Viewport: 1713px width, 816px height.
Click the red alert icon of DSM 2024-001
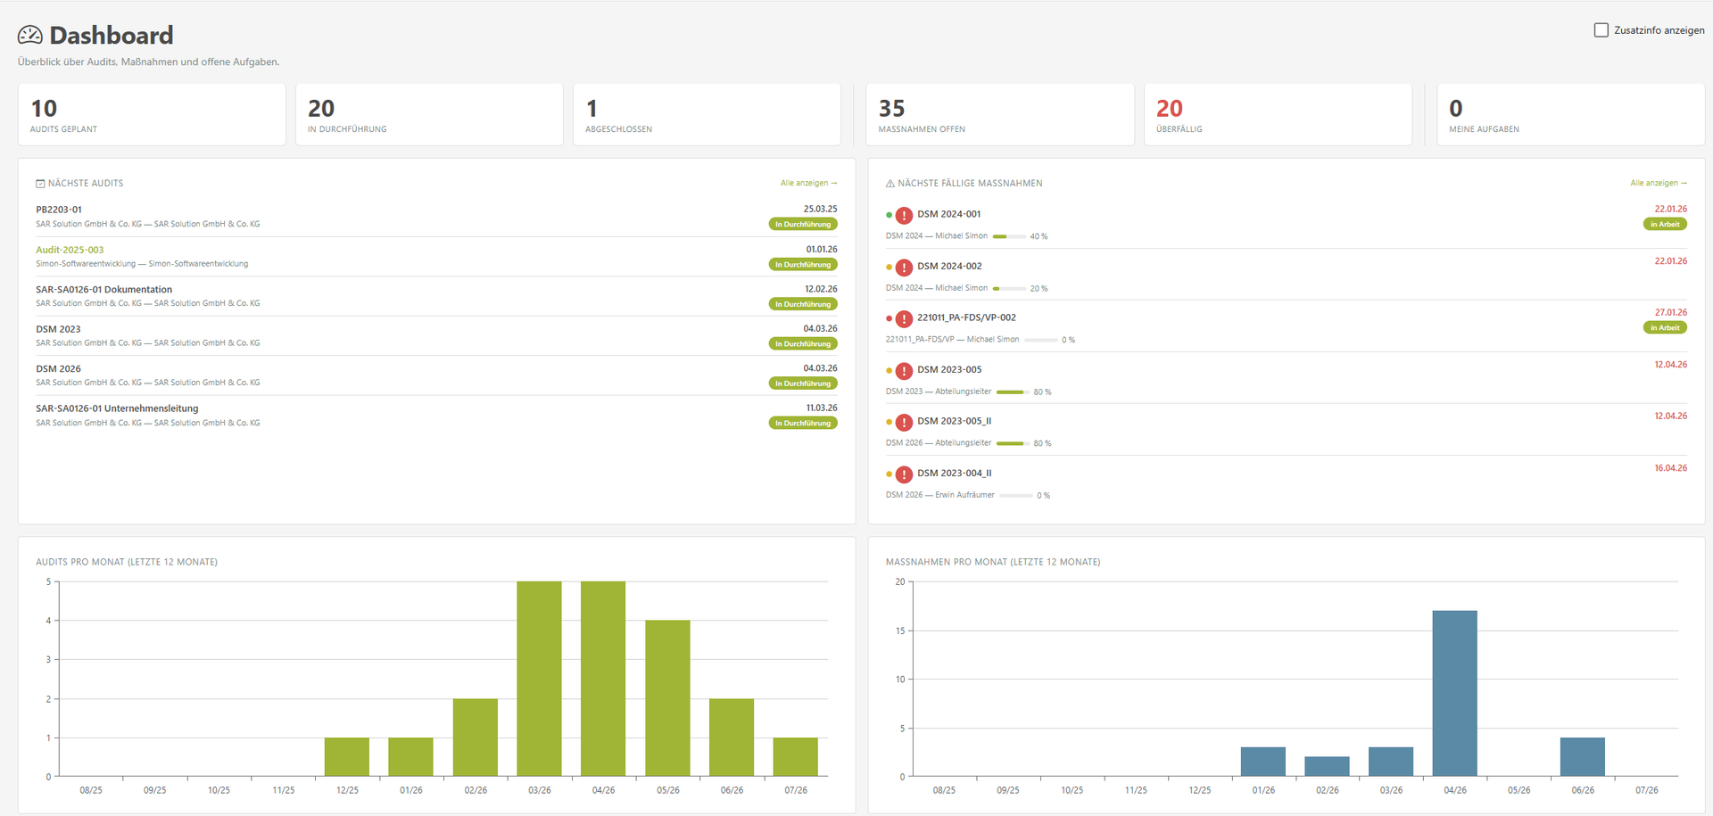[x=904, y=215]
